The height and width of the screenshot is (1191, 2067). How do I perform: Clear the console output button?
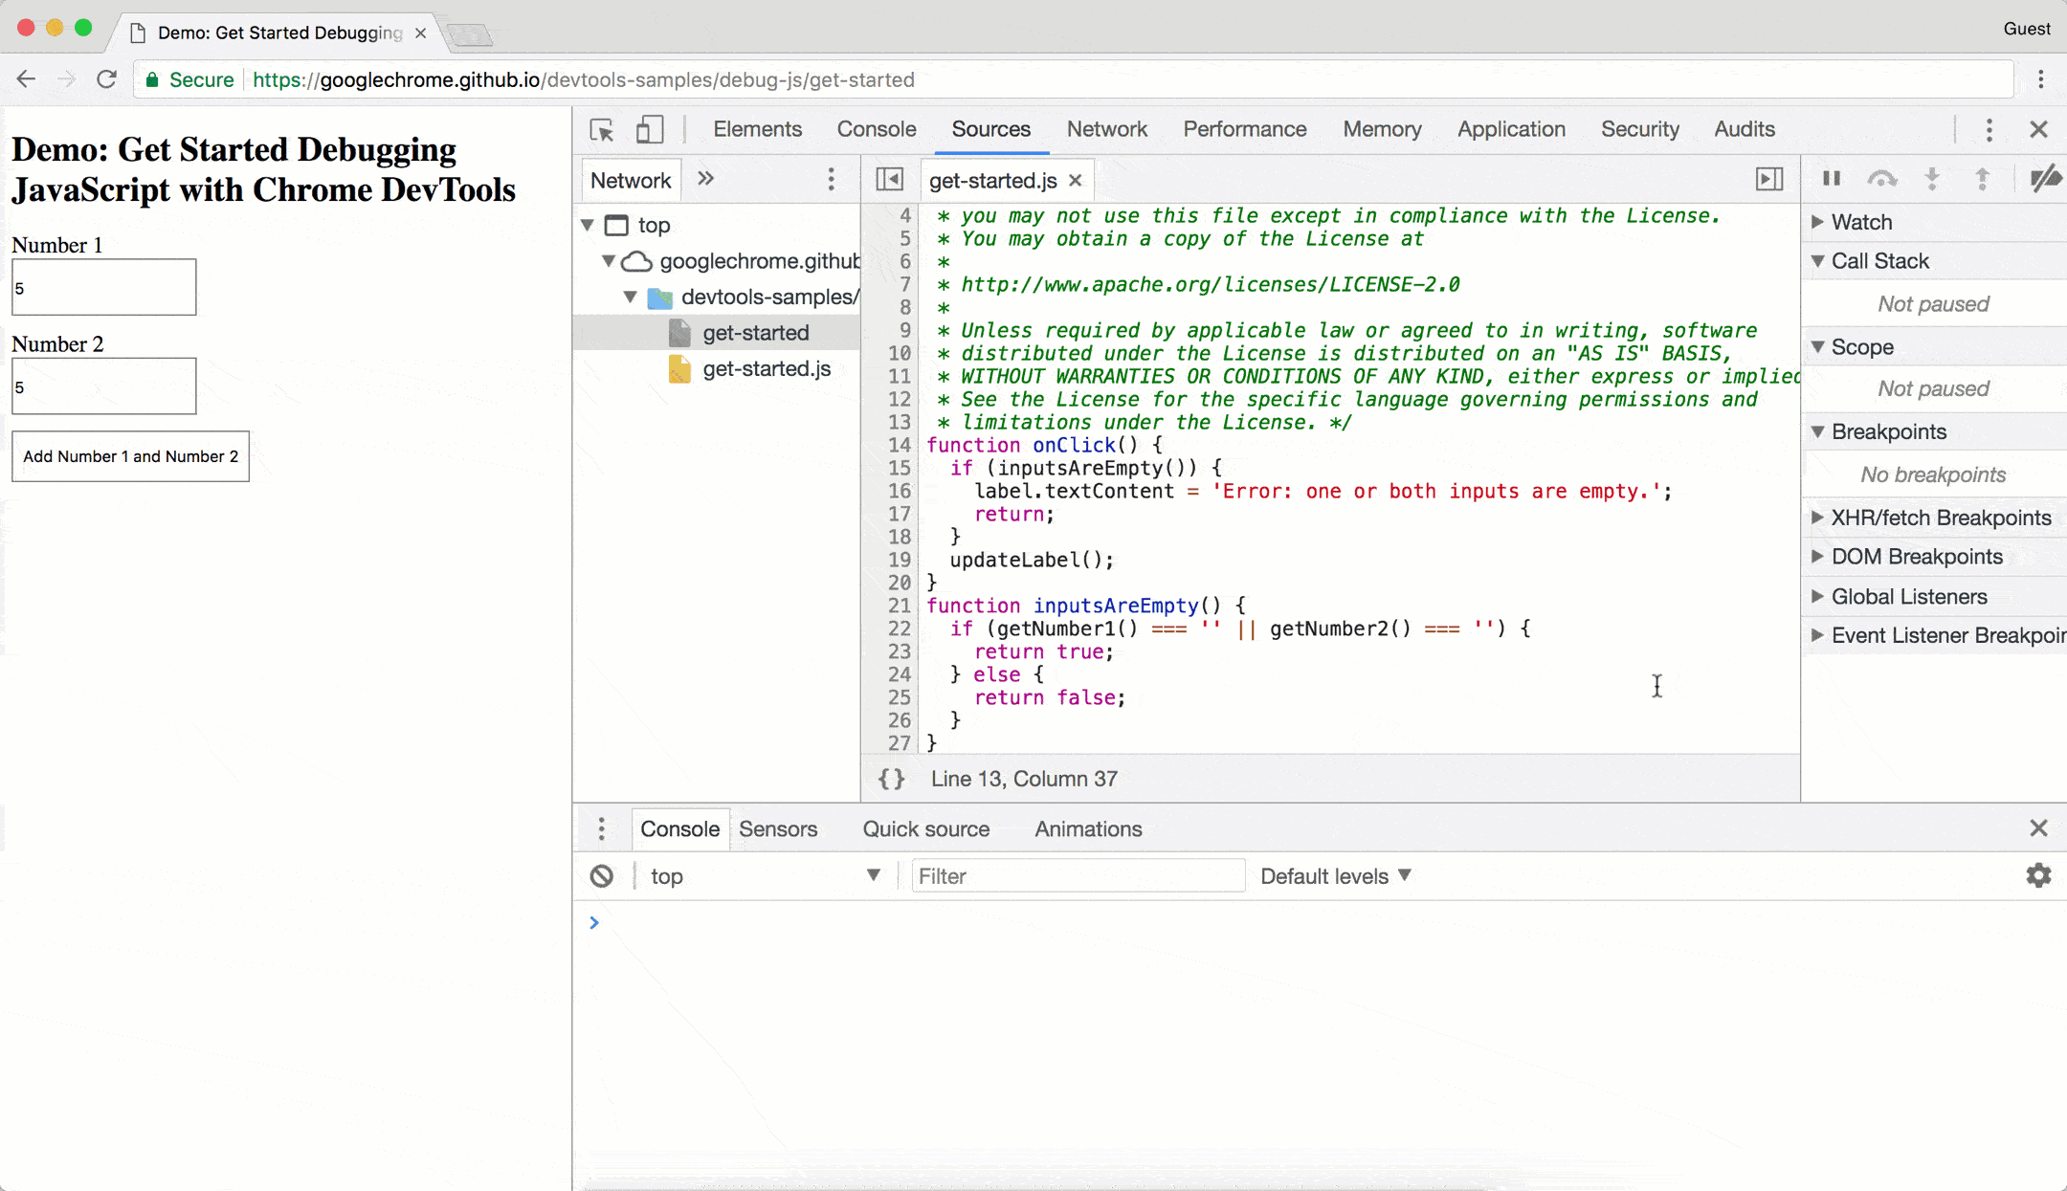coord(601,876)
